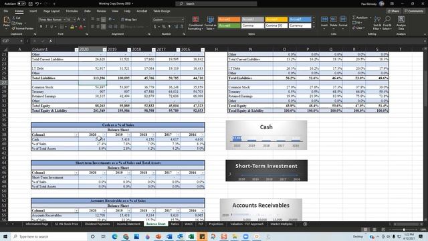Click the red font color swatch
This screenshot has width=428, height=241.
click(81, 27)
